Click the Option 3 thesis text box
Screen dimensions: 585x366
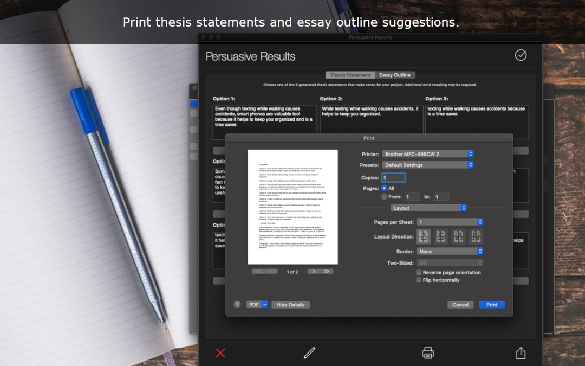(x=477, y=122)
